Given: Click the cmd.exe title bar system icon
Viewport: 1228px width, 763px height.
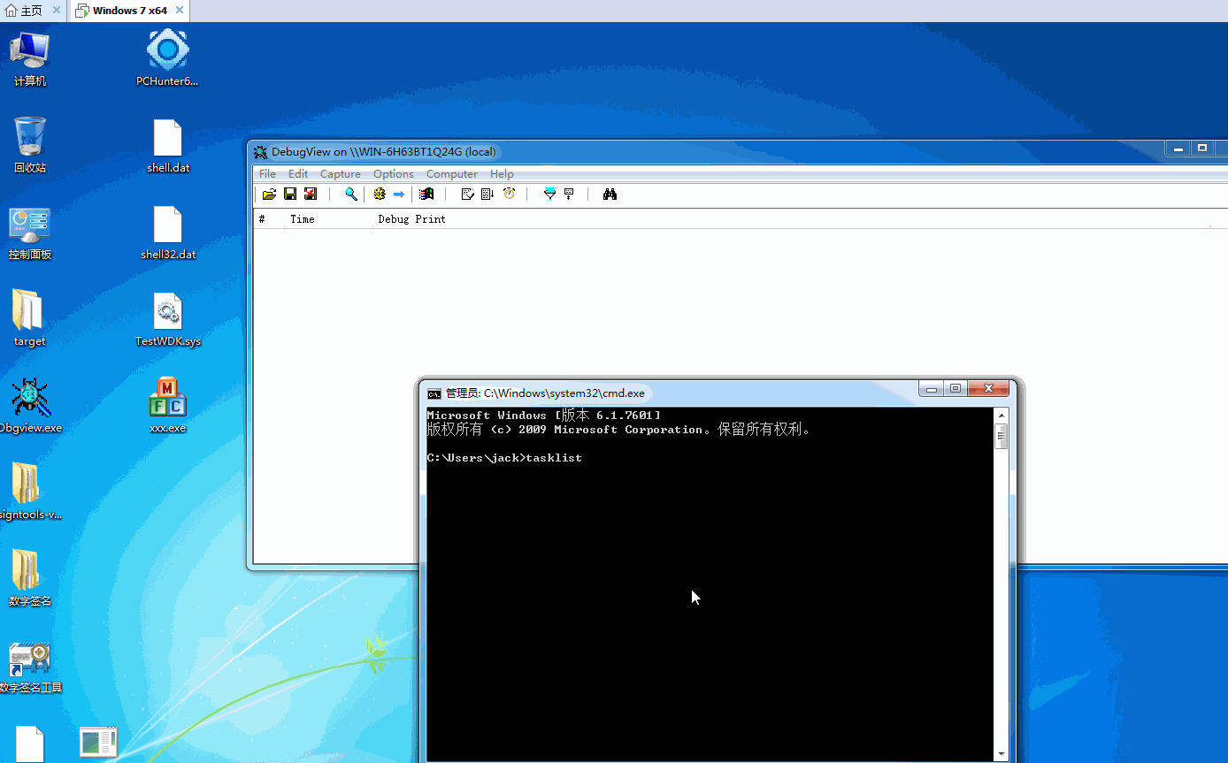Looking at the screenshot, I should pyautogui.click(x=434, y=393).
